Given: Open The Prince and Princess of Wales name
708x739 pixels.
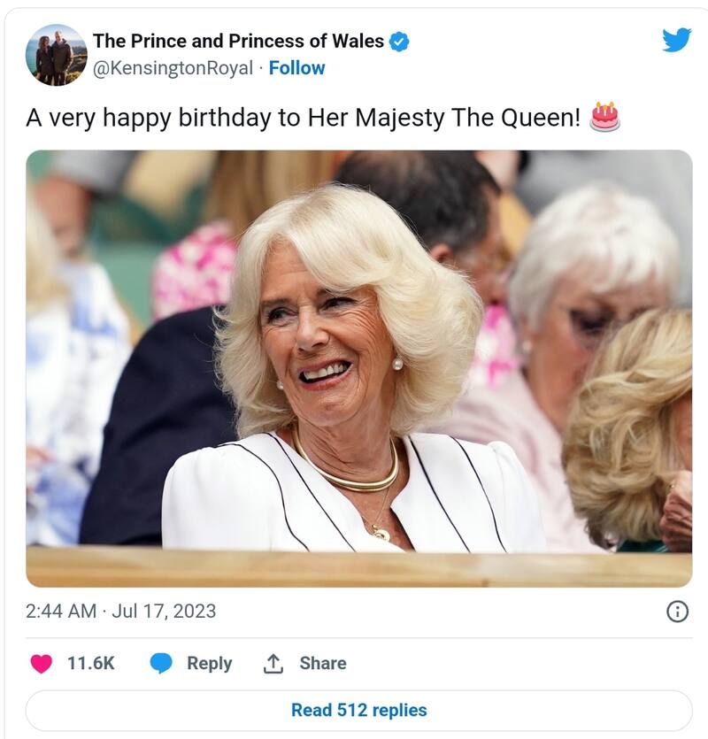Looking at the screenshot, I should click(238, 41).
